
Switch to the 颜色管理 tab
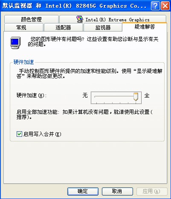coord(32,19)
